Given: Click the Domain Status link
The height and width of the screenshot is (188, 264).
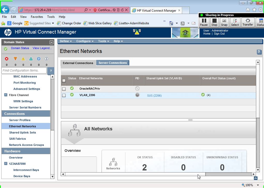Looking at the screenshot, I should (x=20, y=48).
